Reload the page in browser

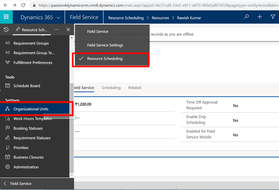pyautogui.click(x=23, y=5)
